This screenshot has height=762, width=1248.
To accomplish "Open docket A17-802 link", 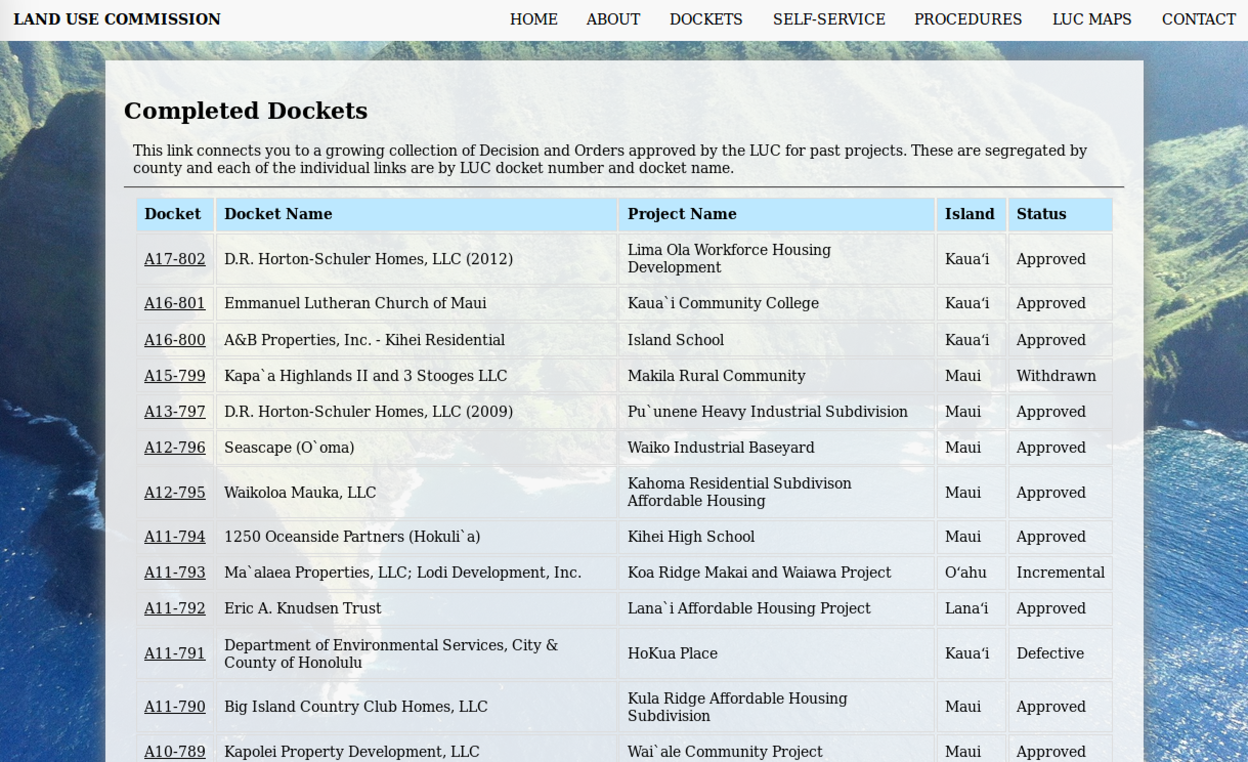I will pyautogui.click(x=175, y=259).
